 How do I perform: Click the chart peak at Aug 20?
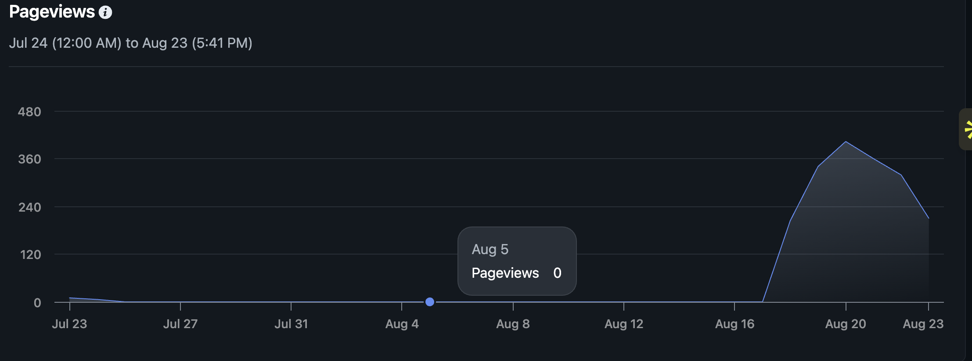[846, 142]
